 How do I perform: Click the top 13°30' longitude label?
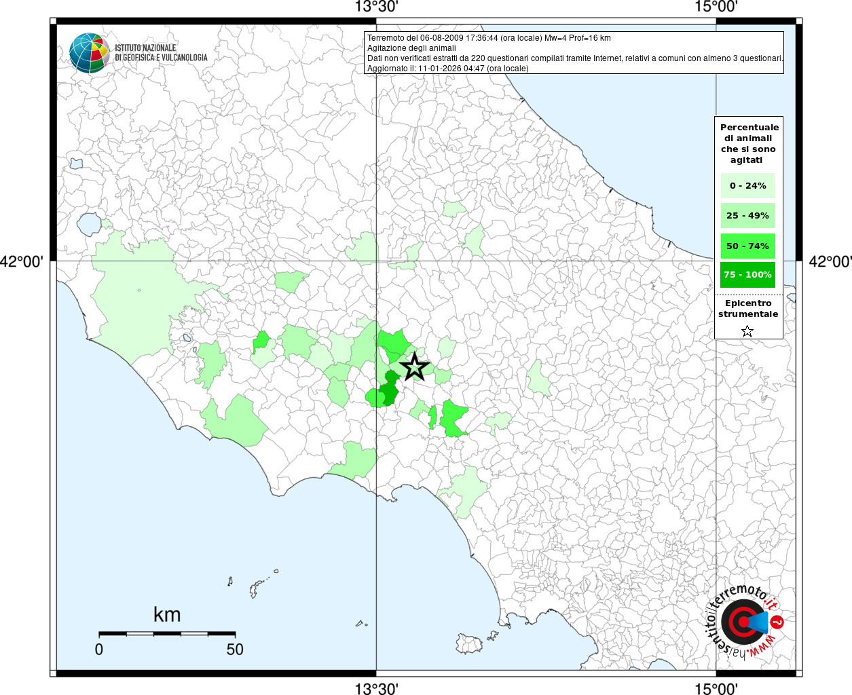point(376,7)
